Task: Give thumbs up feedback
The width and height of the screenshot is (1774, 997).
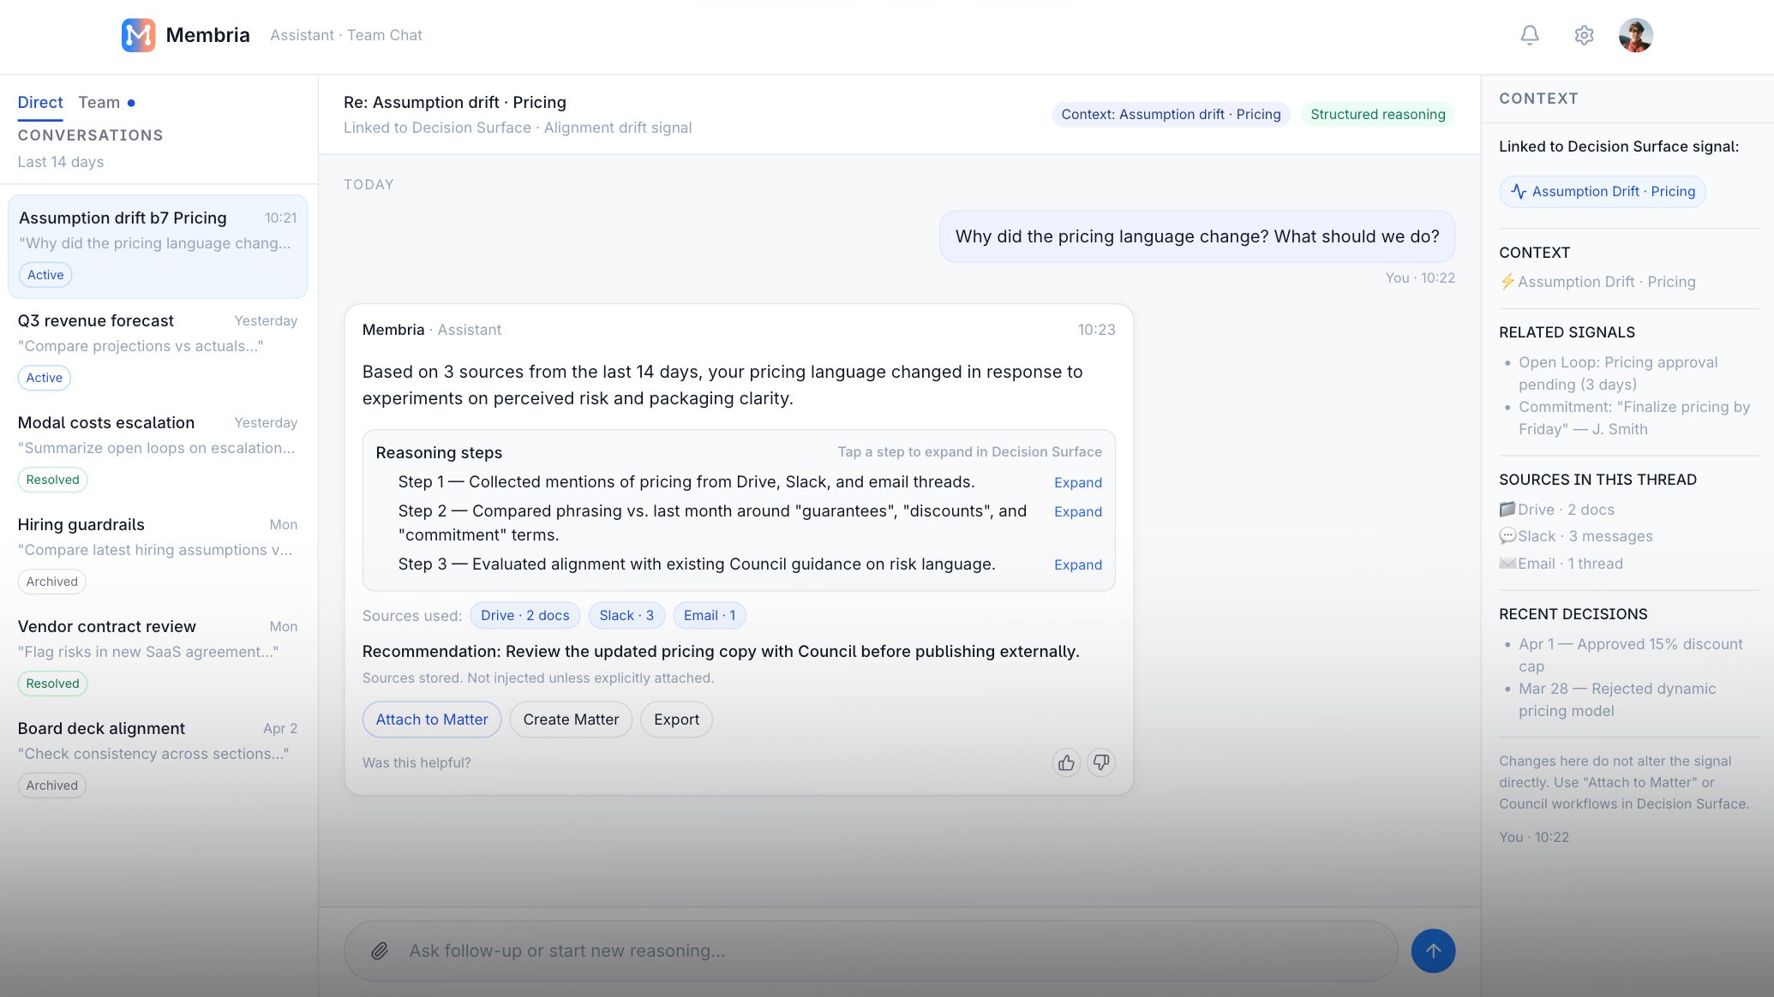Action: [1065, 762]
